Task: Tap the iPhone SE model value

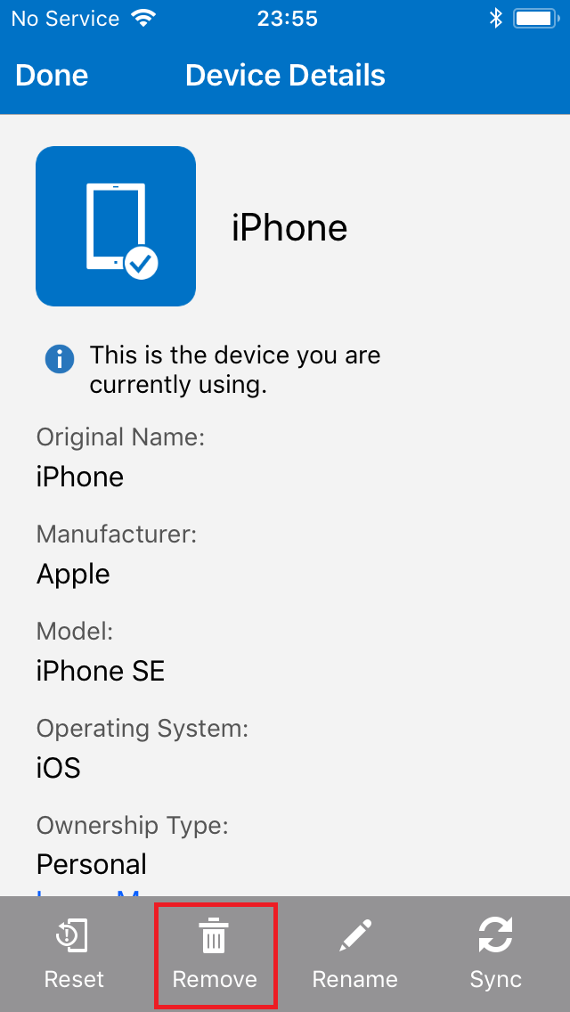Action: pos(100,671)
